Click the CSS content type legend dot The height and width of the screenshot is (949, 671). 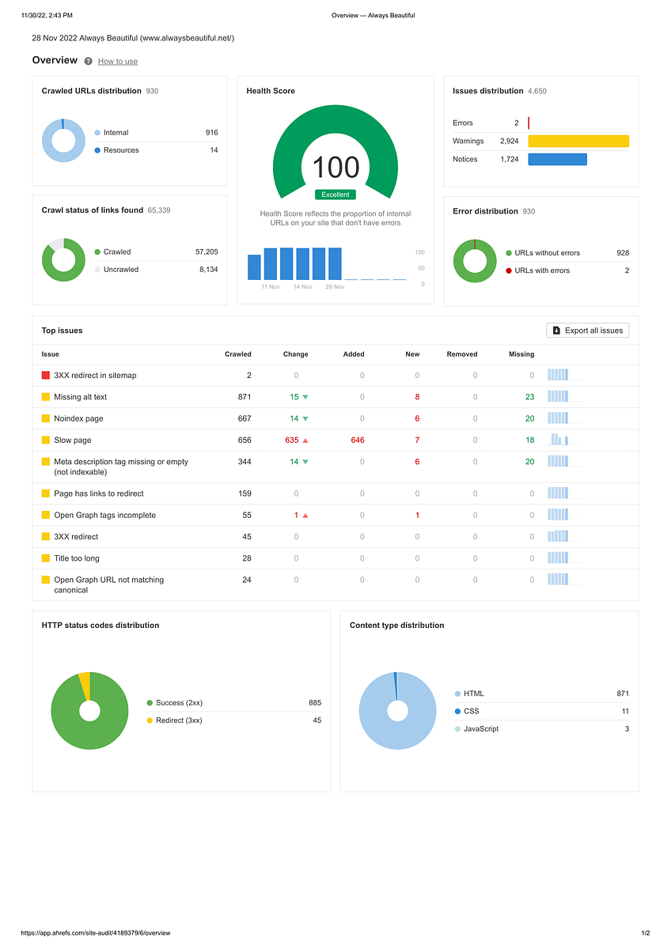pyautogui.click(x=457, y=712)
